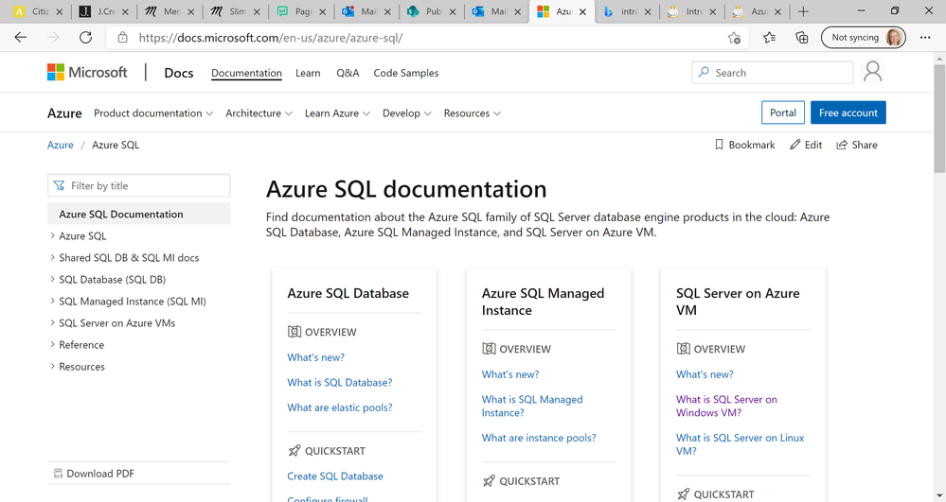Expand SQL Server on Azure VMs node
The height and width of the screenshot is (502, 946).
pos(52,323)
